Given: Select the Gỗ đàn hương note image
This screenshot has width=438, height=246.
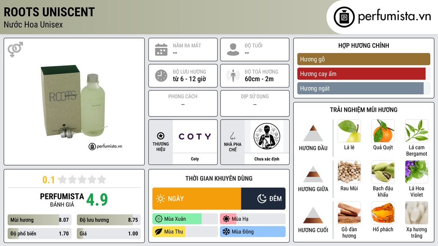Looking at the screenshot, I should pyautogui.click(x=349, y=213).
